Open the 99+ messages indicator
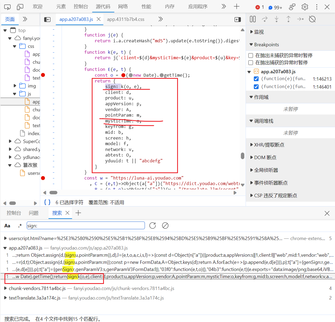The width and height of the screenshot is (335, 322). click(x=275, y=7)
